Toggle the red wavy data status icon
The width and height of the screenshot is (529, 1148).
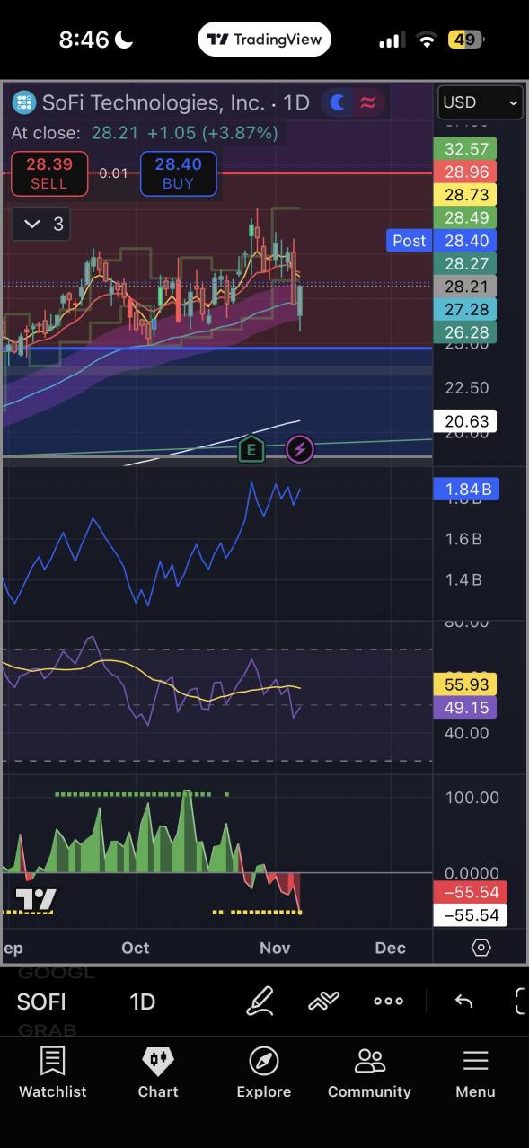click(368, 102)
